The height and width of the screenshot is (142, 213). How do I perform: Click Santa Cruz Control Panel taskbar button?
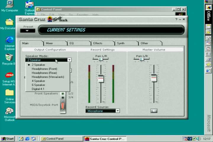tap(105, 139)
